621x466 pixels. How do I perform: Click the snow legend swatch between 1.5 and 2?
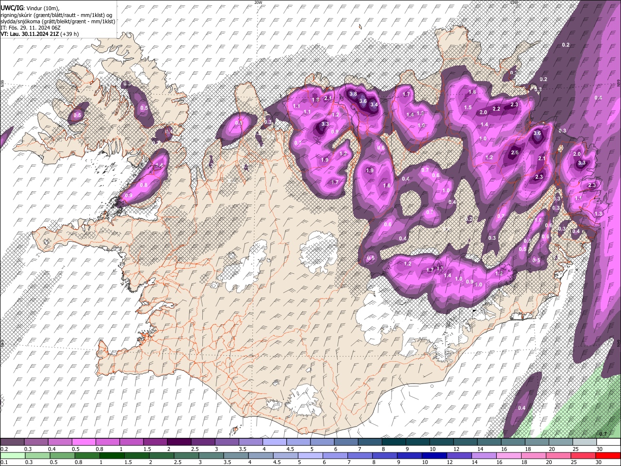pos(155,442)
